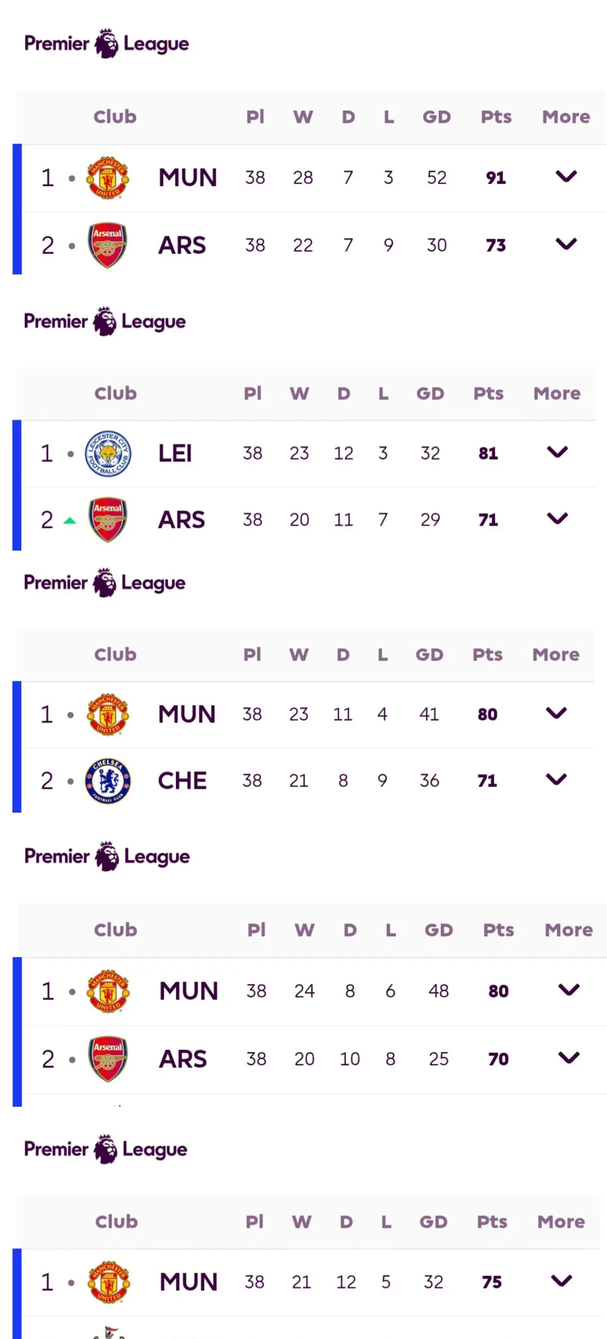Open the chevron for Arsenal's 70-point row
The image size is (607, 1339).
pyautogui.click(x=569, y=1058)
